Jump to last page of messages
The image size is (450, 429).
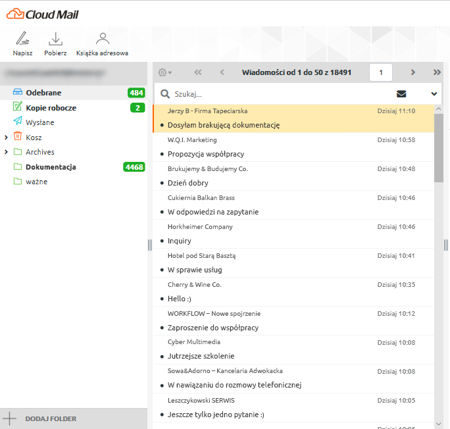coord(437,72)
